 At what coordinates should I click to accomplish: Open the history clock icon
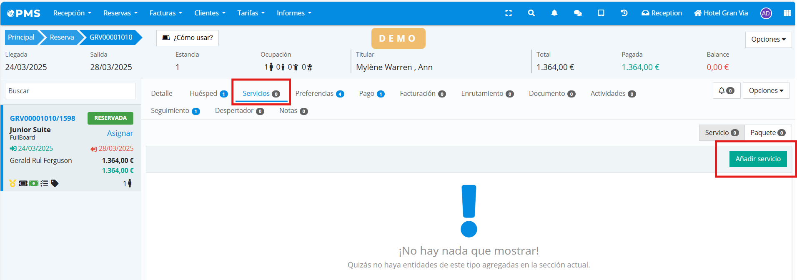coord(624,13)
